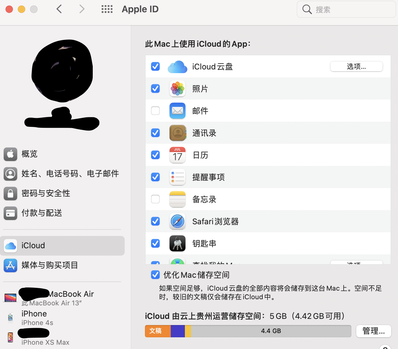Click the 日历 label text

200,155
